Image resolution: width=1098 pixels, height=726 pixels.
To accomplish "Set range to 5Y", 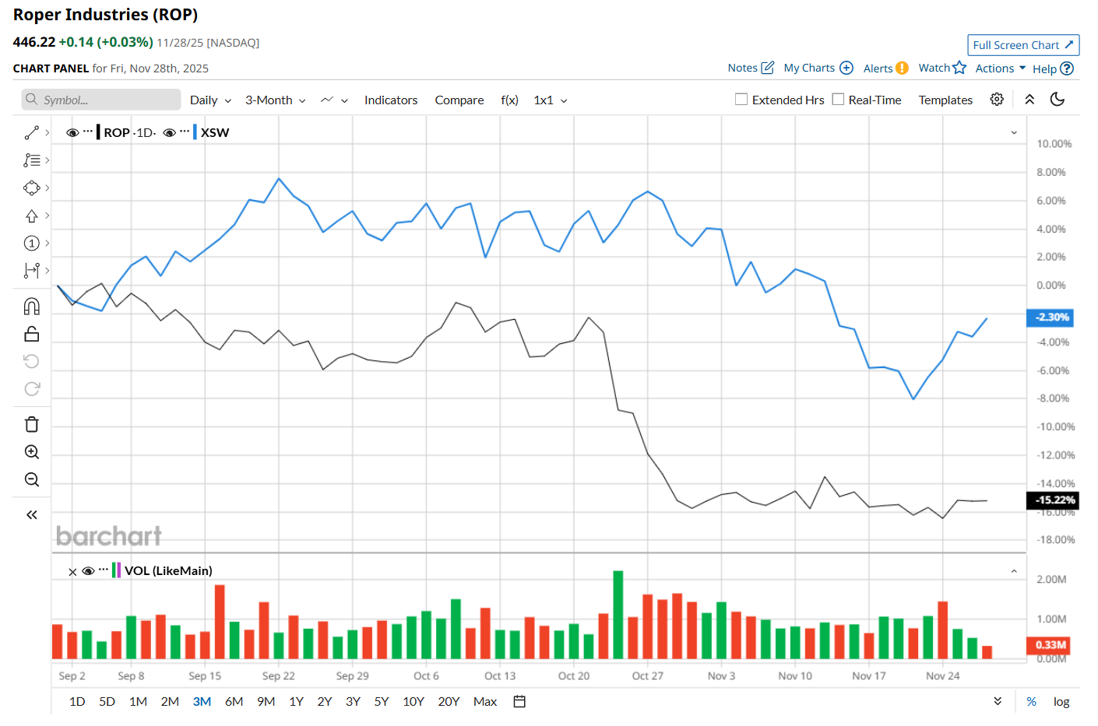I will tap(382, 702).
